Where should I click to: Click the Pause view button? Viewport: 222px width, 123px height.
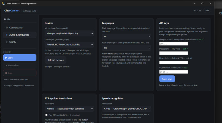(x=20, y=65)
